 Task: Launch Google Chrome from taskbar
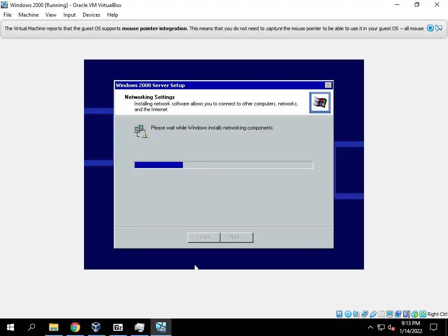click(x=75, y=327)
